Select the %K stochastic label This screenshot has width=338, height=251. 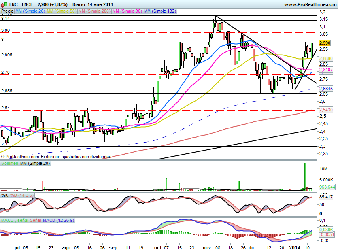coord(5,195)
